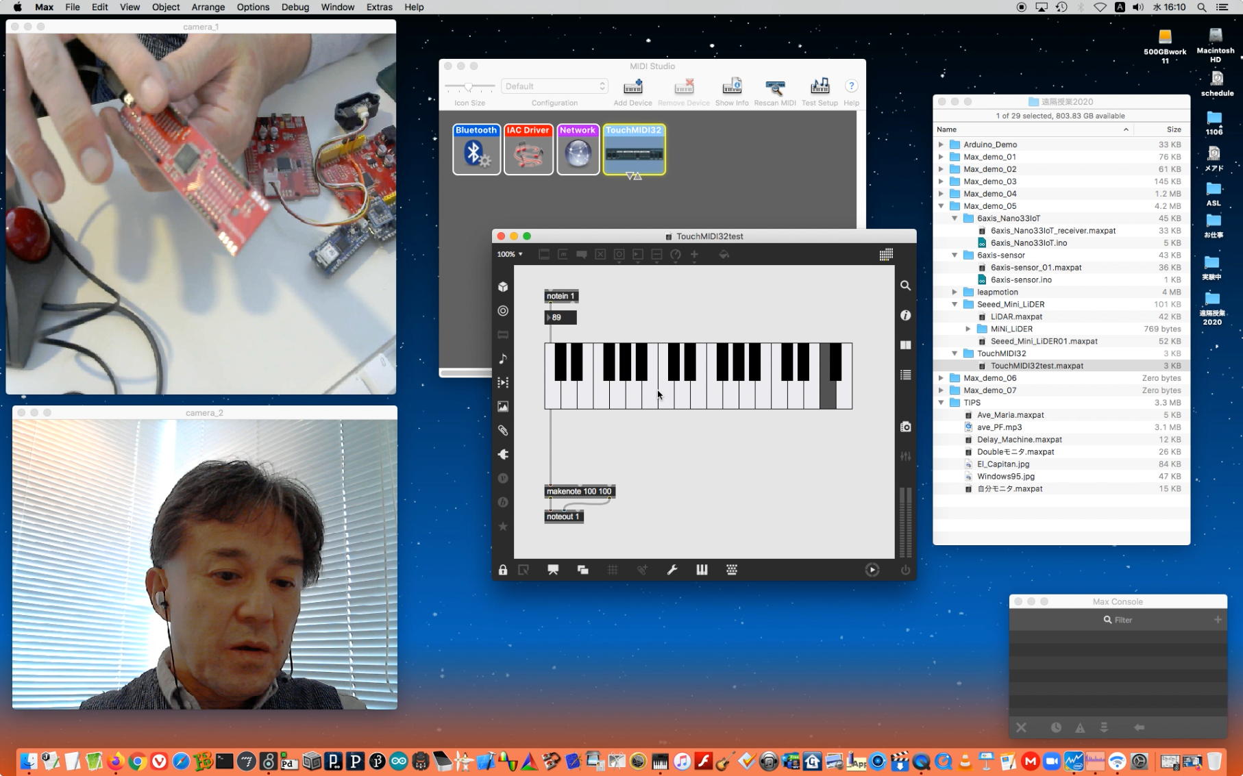This screenshot has height=776, width=1243.
Task: Collapse the Max_demo_05 folder
Action: pos(941,206)
